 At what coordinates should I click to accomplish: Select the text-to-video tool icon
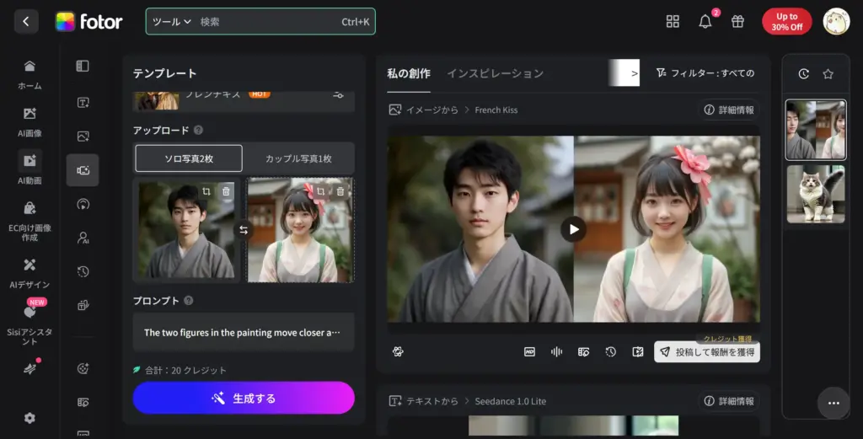[83, 102]
